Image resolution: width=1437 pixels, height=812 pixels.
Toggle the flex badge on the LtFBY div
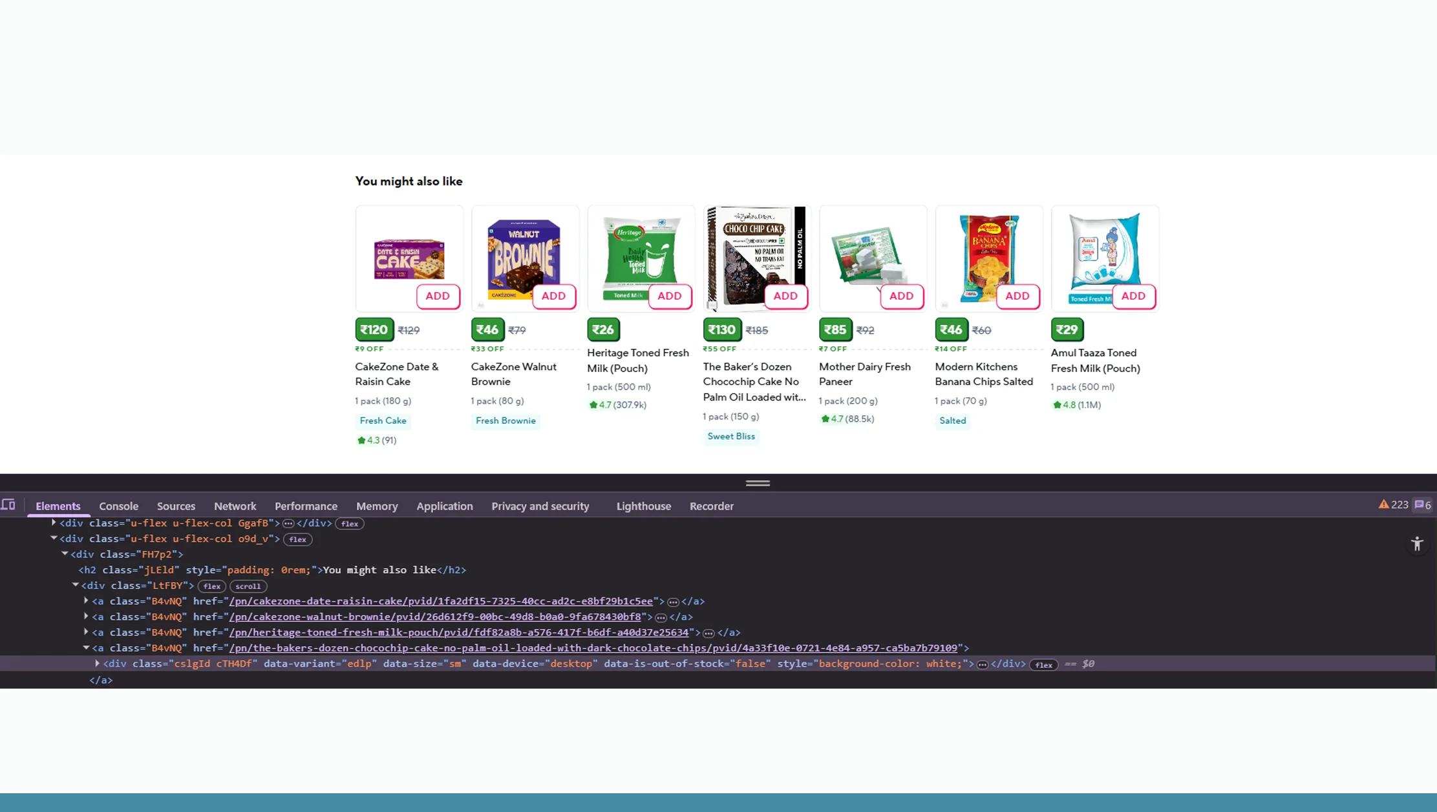click(212, 586)
